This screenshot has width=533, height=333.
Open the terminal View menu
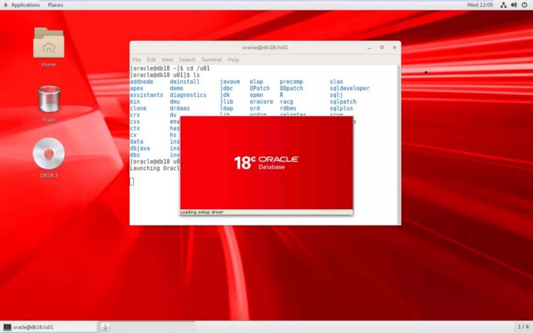pos(167,60)
